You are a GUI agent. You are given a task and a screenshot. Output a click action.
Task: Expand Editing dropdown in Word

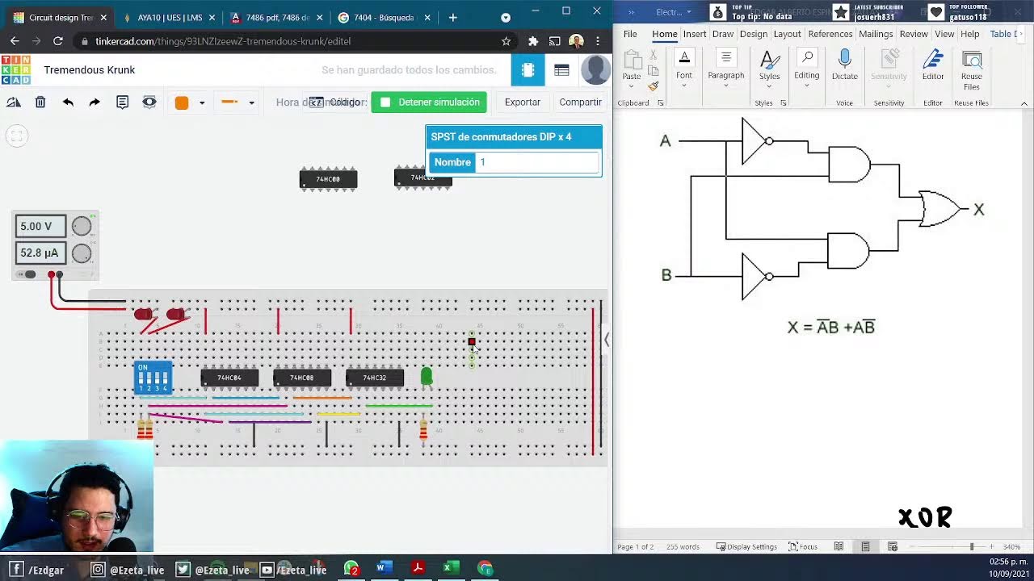tap(806, 86)
